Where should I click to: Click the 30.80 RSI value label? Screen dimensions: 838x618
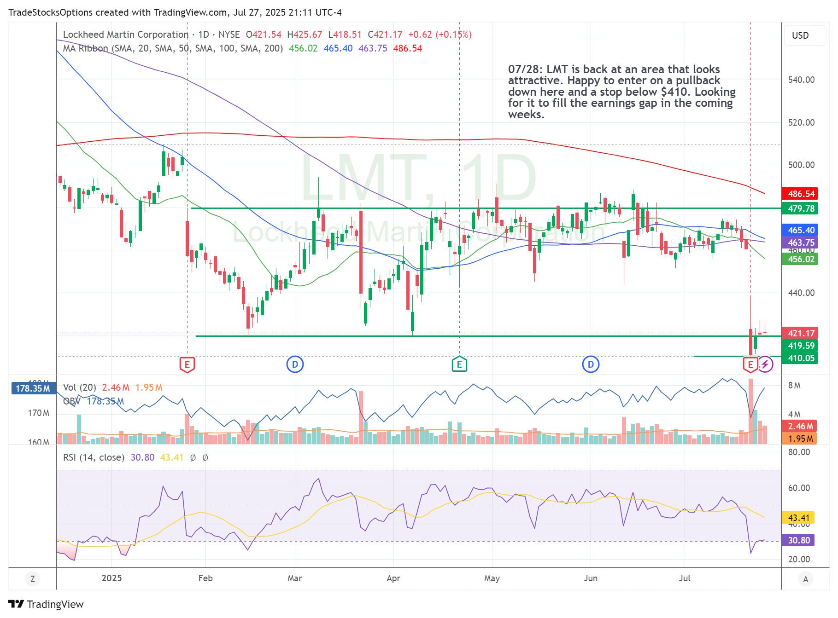pos(798,540)
